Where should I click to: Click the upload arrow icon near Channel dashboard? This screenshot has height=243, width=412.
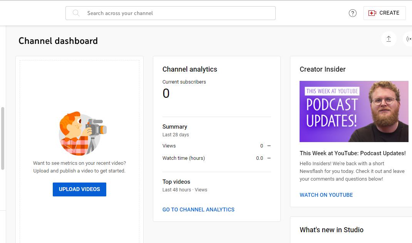tap(389, 39)
